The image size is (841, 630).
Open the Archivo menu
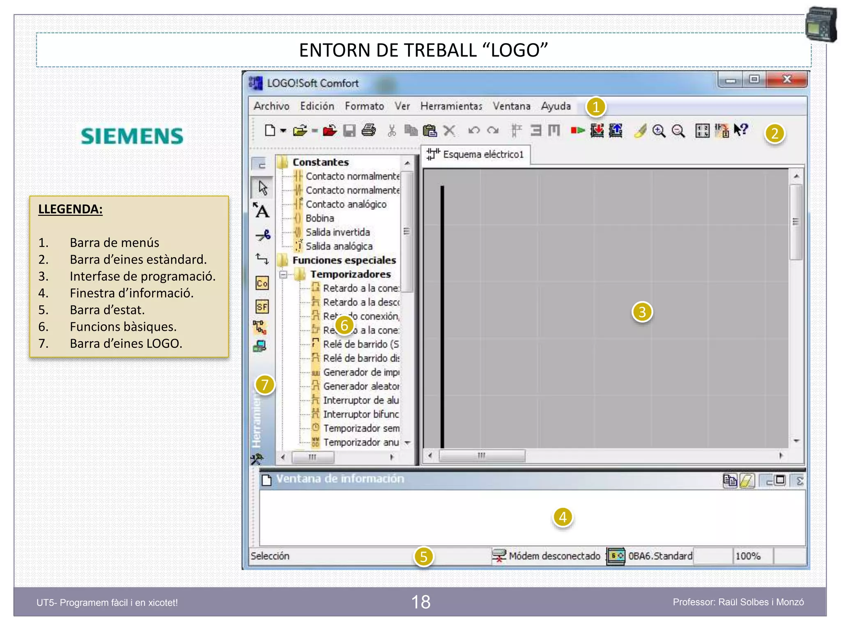tap(271, 106)
